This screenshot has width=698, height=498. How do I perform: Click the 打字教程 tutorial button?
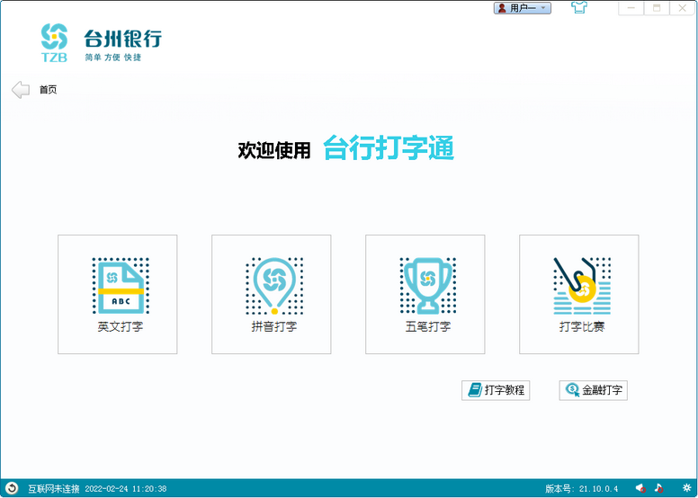tap(496, 390)
